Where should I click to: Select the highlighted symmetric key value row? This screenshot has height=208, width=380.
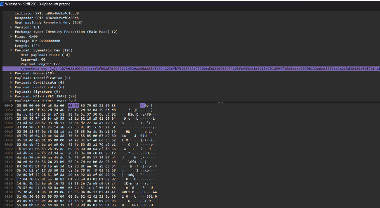[x=191, y=69]
